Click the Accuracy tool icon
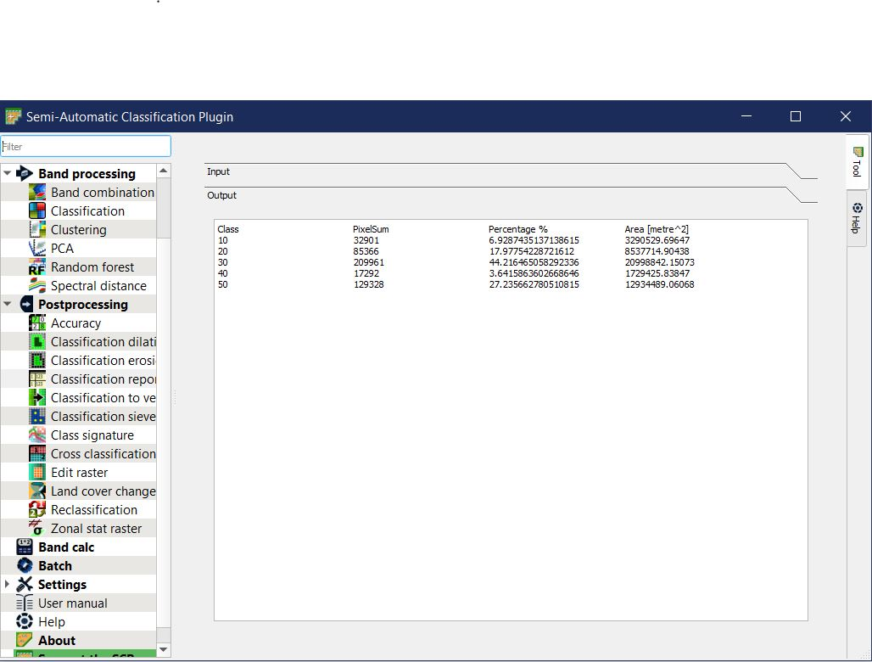The image size is (872, 662). click(37, 323)
